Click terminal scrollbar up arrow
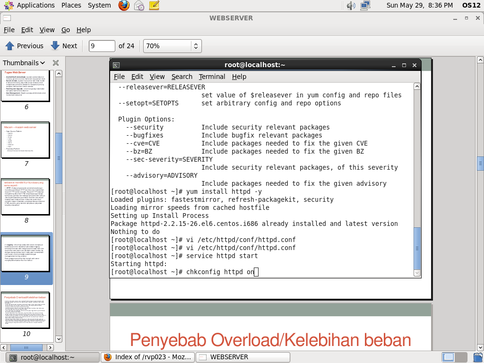This screenshot has height=363, width=484. (417, 86)
